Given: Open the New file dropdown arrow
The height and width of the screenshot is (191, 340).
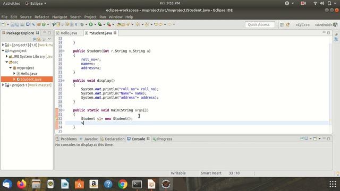Looking at the screenshot, I should [x=8, y=24].
